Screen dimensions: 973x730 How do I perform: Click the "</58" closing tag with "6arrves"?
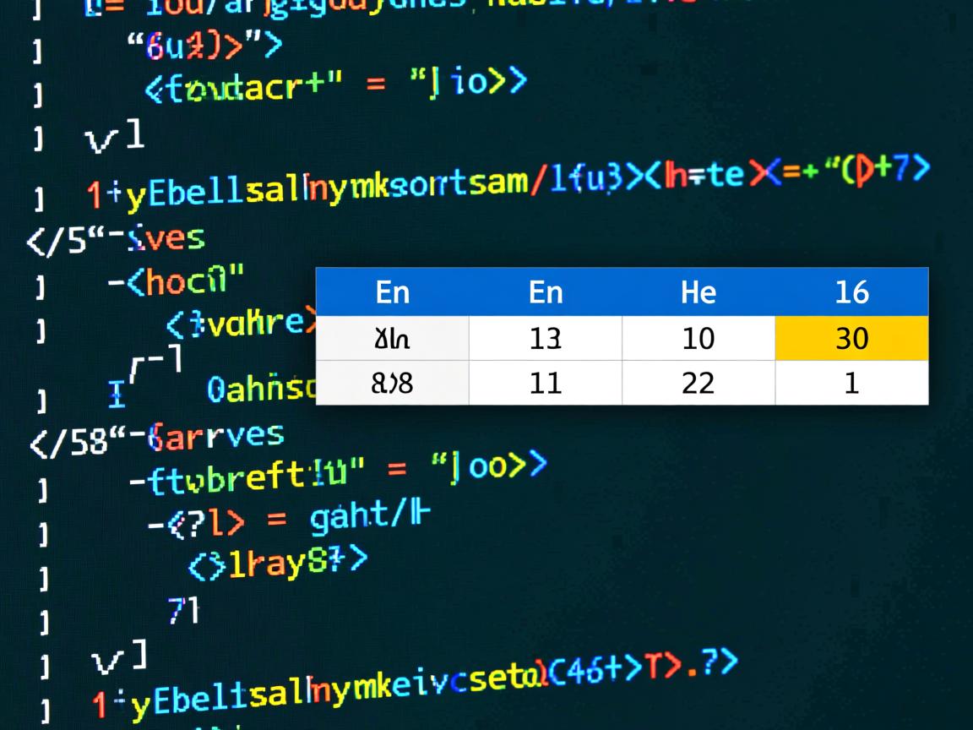point(156,438)
